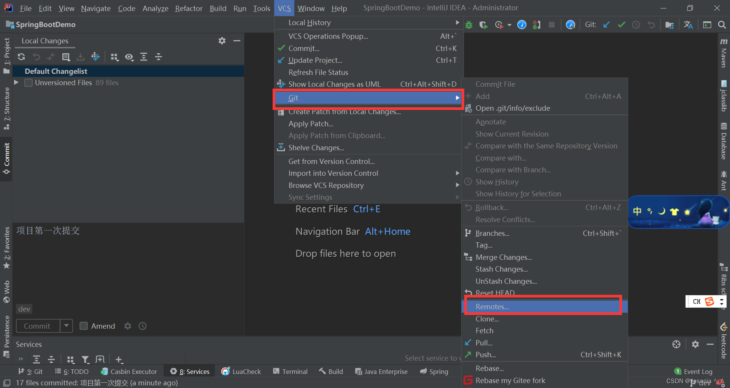Screen dimensions: 730x388
Task: Click the crosshair icon in the Services panel
Action: [676, 344]
